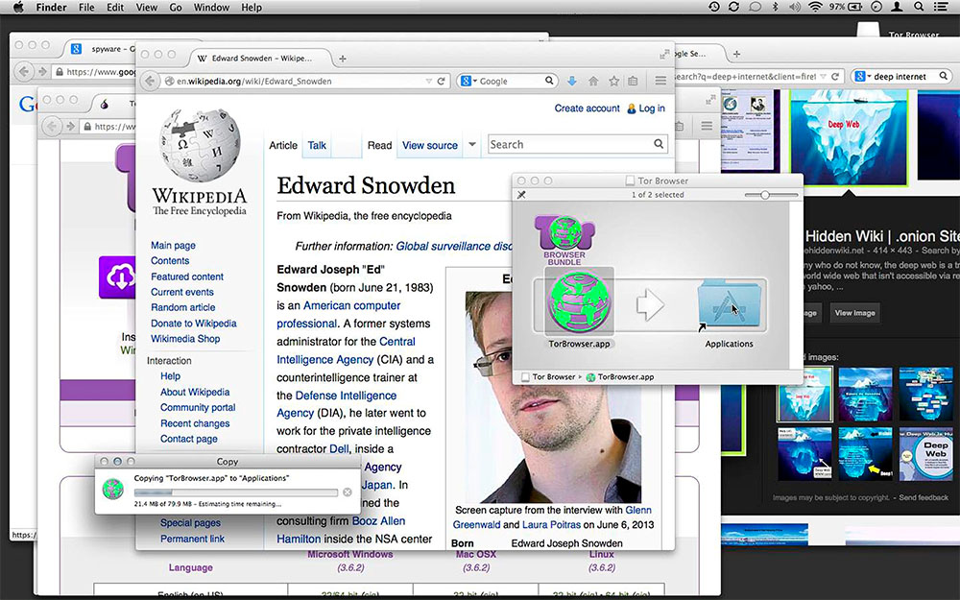Click the Deep Web iceberg large preview image
This screenshot has width=960, height=600.
[848, 137]
